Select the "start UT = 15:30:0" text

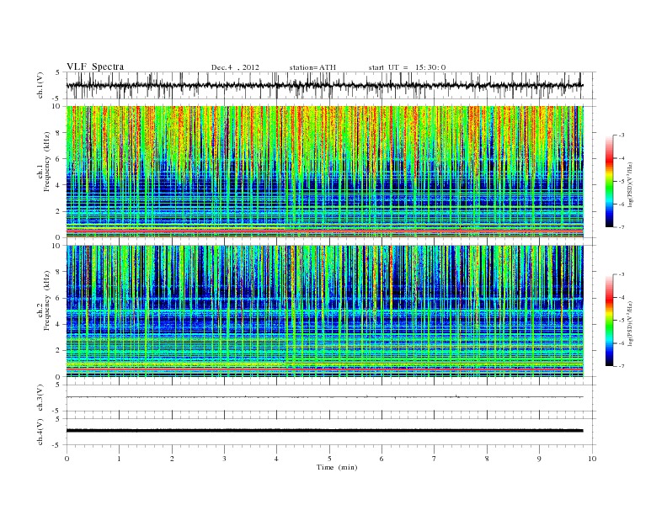click(407, 67)
